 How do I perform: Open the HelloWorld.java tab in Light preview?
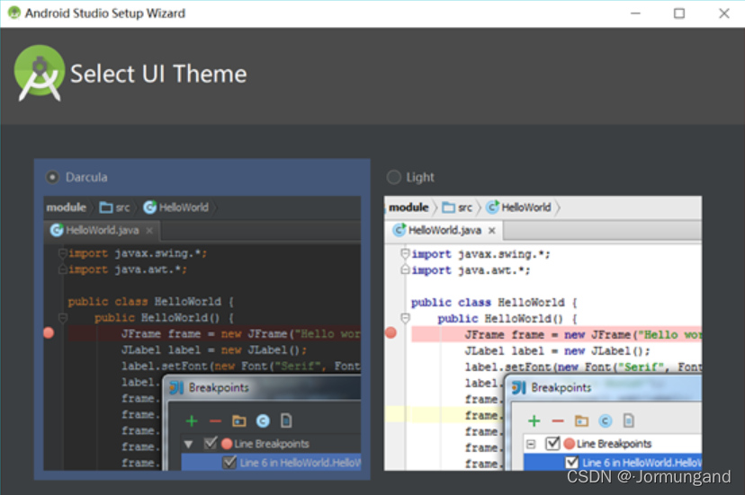(444, 230)
